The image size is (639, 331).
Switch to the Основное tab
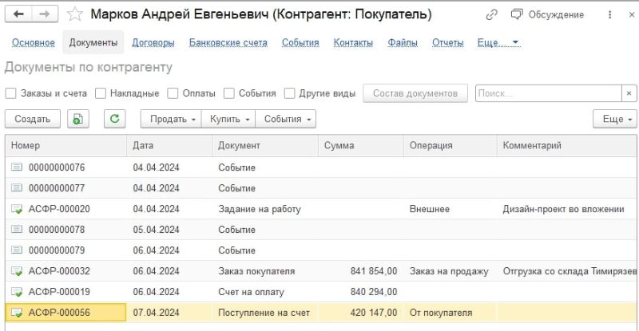[x=33, y=42]
